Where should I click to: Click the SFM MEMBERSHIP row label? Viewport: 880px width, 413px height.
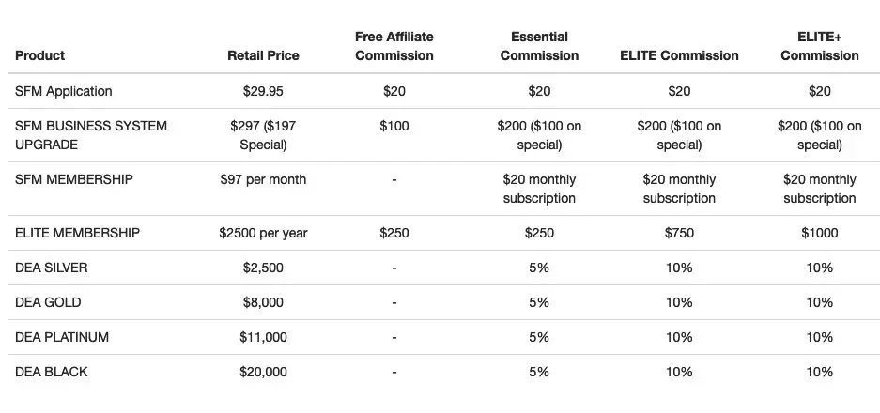[74, 179]
